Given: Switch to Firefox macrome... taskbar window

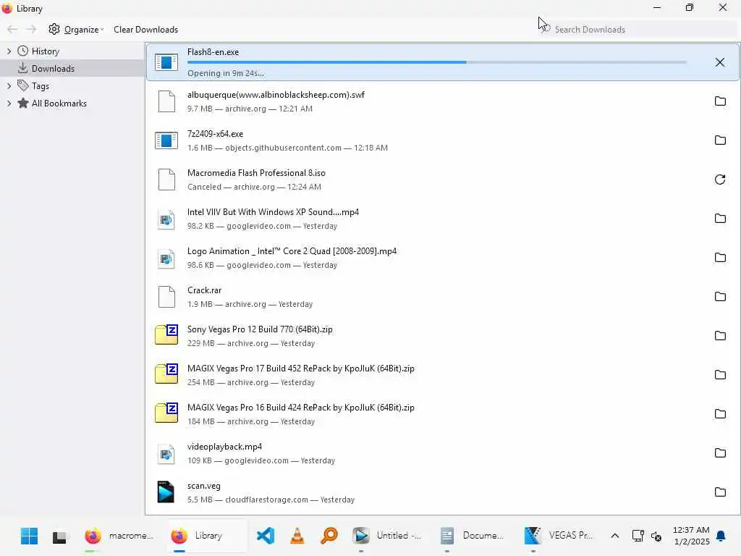Looking at the screenshot, I should pyautogui.click(x=119, y=536).
